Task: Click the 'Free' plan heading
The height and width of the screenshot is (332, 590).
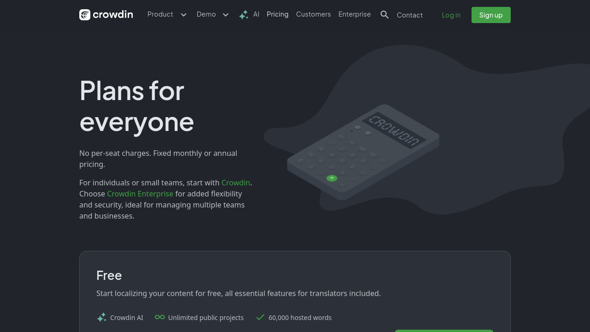Action: [109, 275]
